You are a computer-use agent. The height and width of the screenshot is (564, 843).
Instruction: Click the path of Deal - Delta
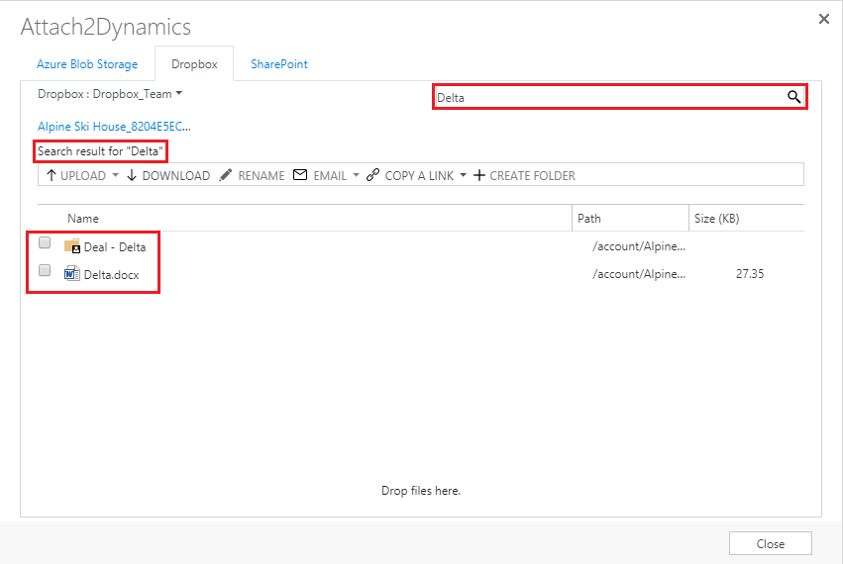tap(639, 246)
